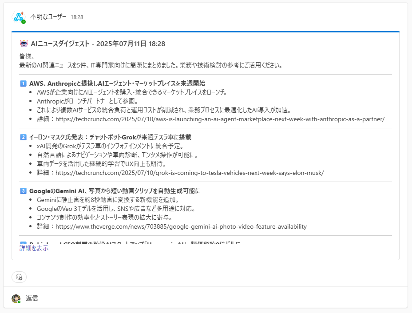This screenshot has height=313, width=412.
Task: Click bullet 自然言語によるナビゲーション
Action: pos(118,155)
